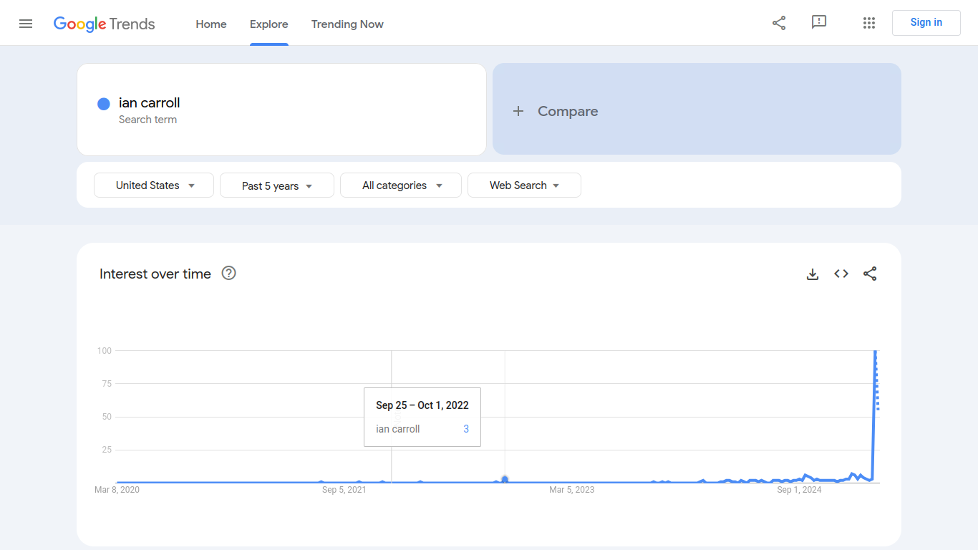Viewport: 978px width, 550px height.
Task: Click the Sep 1, 2024 axis label
Action: tap(800, 490)
